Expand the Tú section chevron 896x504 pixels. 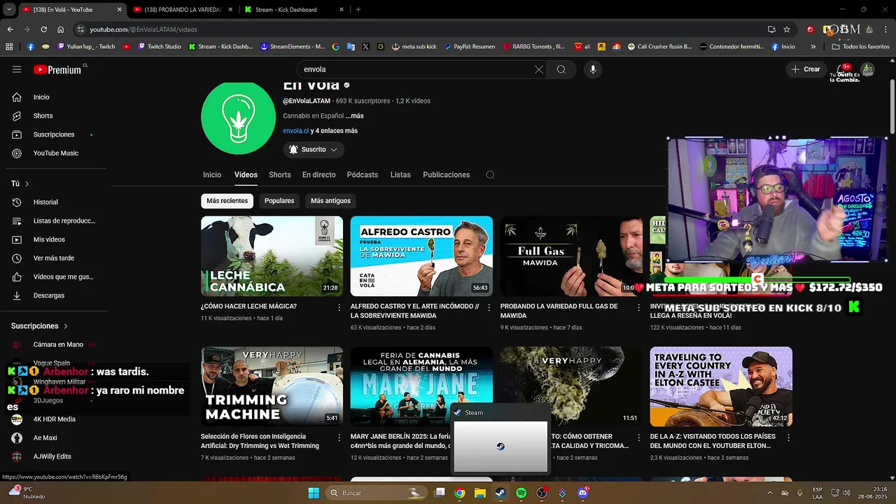point(27,183)
